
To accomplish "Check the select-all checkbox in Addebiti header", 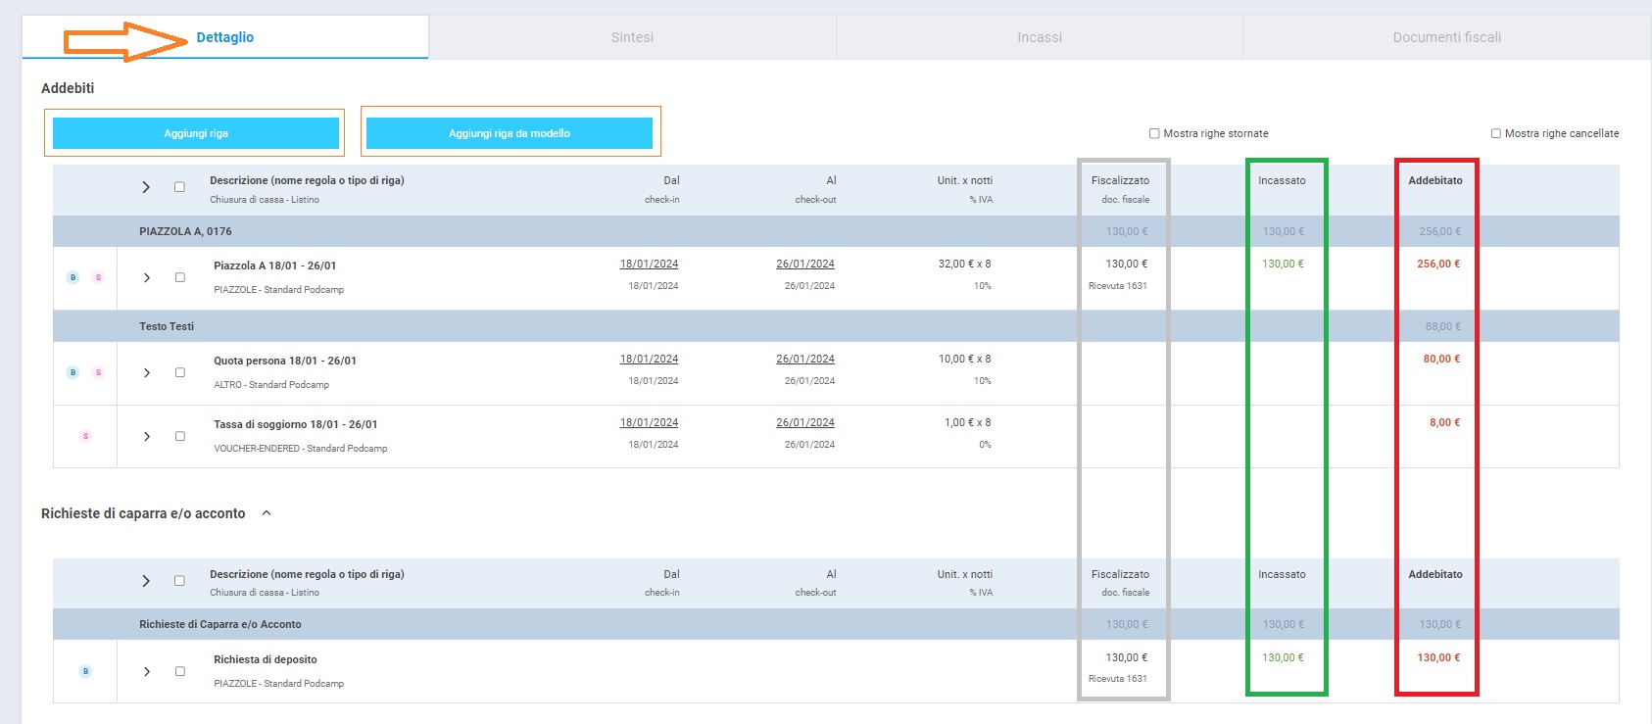I will (x=179, y=187).
